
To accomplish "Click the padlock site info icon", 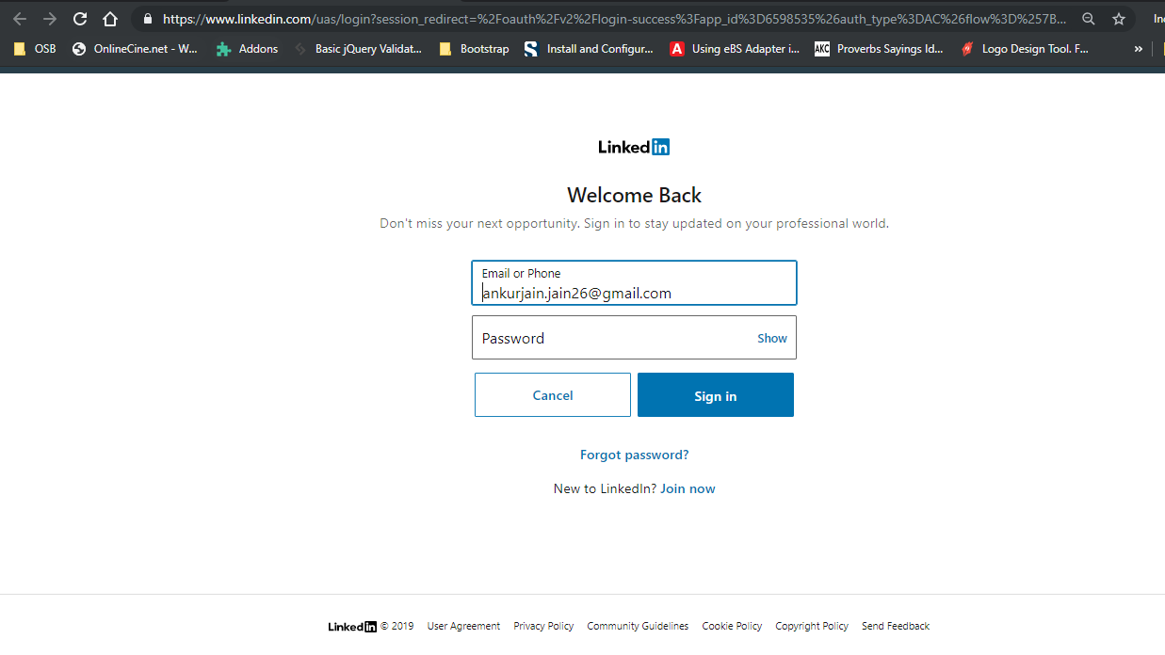I will point(147,19).
